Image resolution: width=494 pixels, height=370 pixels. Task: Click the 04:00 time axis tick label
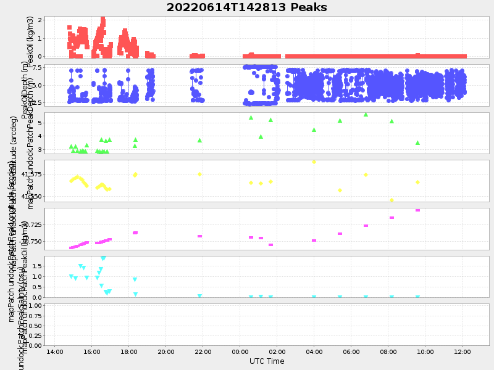pos(314,351)
